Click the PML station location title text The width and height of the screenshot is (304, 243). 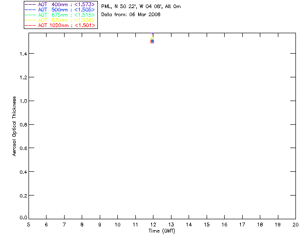click(x=141, y=7)
